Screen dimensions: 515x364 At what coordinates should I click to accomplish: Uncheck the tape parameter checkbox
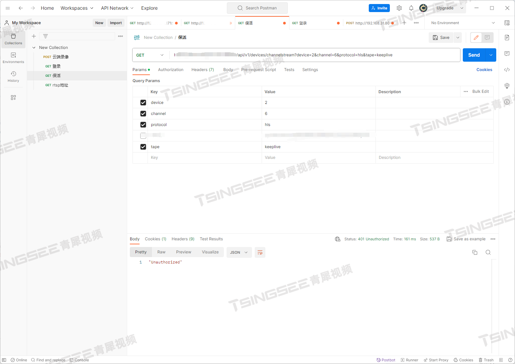pos(143,147)
